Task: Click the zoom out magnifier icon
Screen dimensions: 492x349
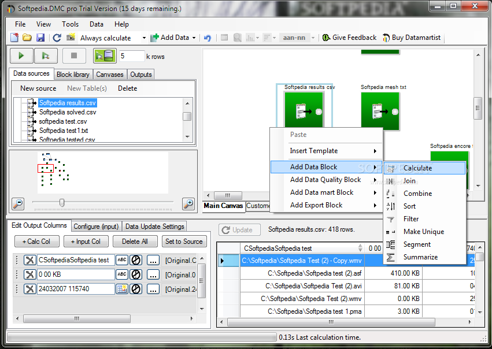Action: (x=18, y=203)
